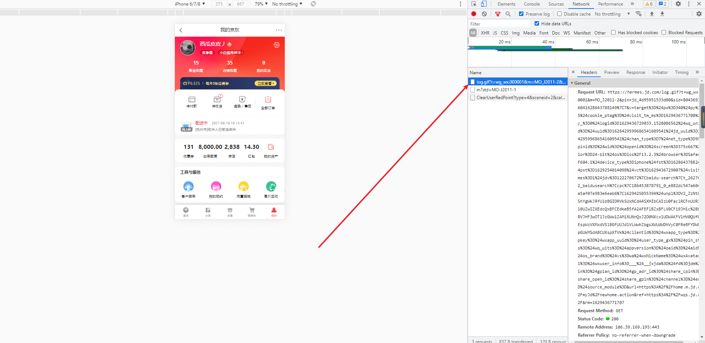The image size is (705, 343).
Task: Toggle the network filter funnel icon
Action: [498, 14]
